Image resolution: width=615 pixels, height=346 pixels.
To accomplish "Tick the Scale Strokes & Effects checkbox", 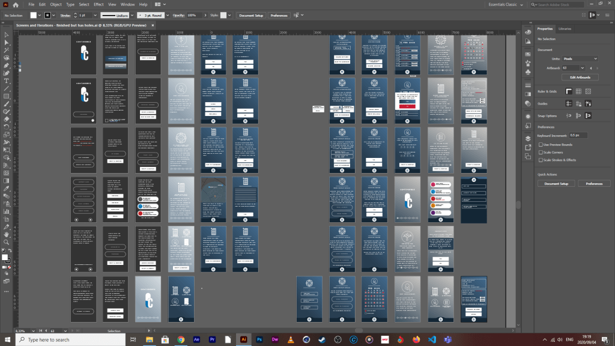I will coord(541,160).
